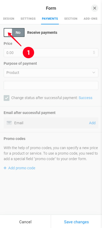Open the Add-ons tab
The image size is (102, 228).
(x=90, y=19)
